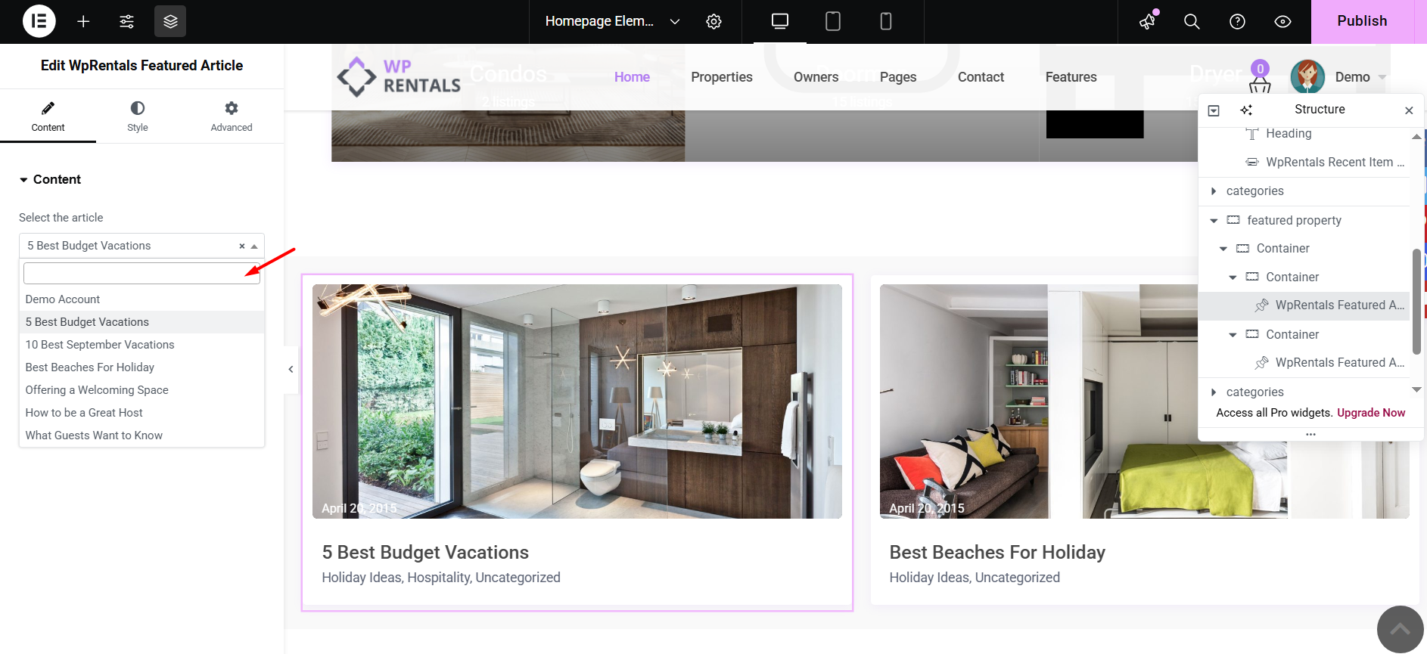The width and height of the screenshot is (1427, 654).
Task: Collapse the featured property tree item
Action: point(1214,221)
